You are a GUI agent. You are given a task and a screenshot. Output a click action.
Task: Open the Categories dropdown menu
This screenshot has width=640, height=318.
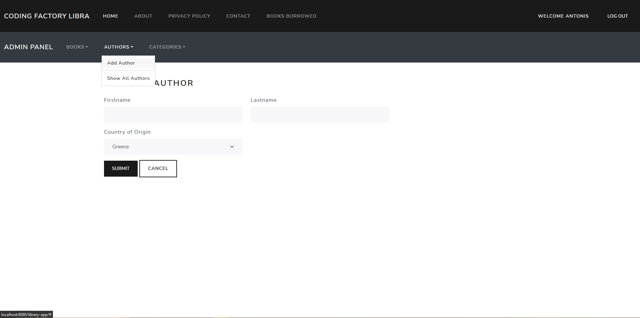point(167,47)
